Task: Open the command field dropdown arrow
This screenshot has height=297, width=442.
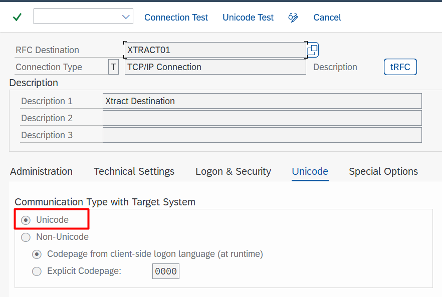Action: [126, 17]
